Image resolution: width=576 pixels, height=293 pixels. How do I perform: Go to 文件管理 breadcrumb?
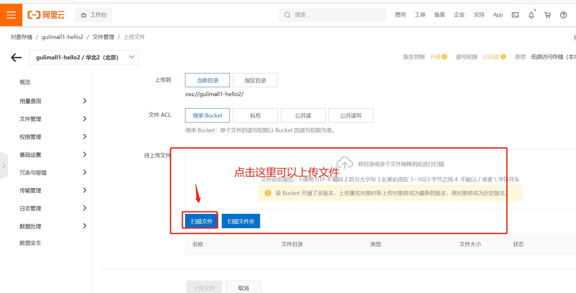tap(103, 37)
